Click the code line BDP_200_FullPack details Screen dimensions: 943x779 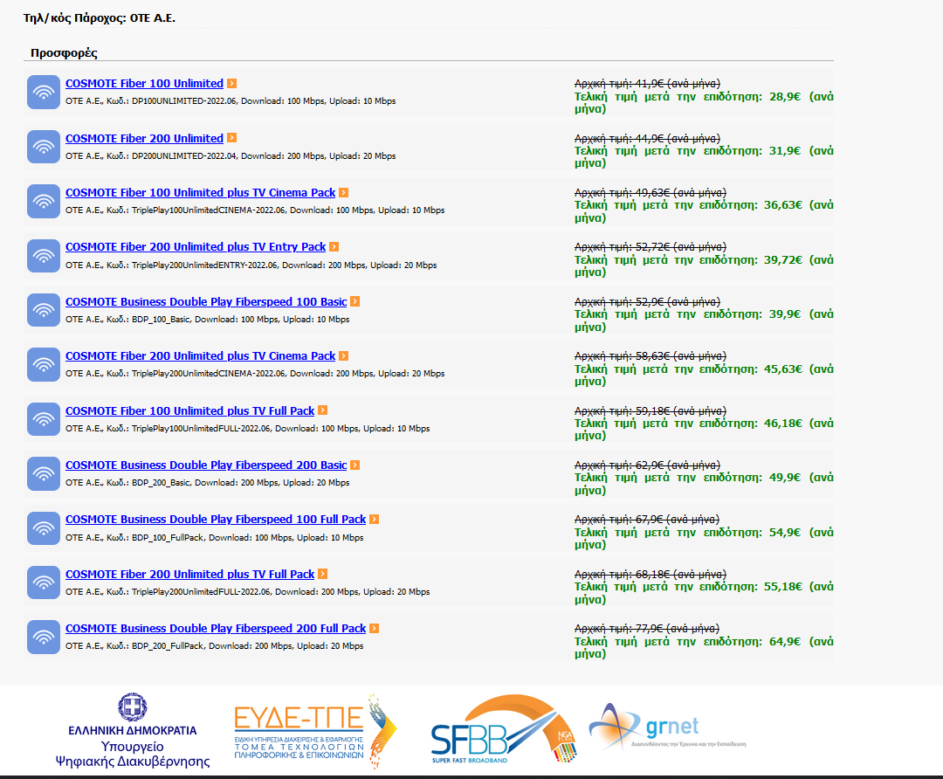coord(215,646)
